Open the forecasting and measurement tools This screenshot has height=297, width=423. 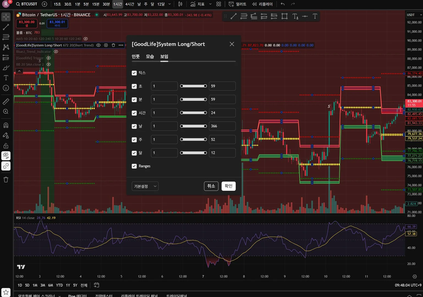6,57
